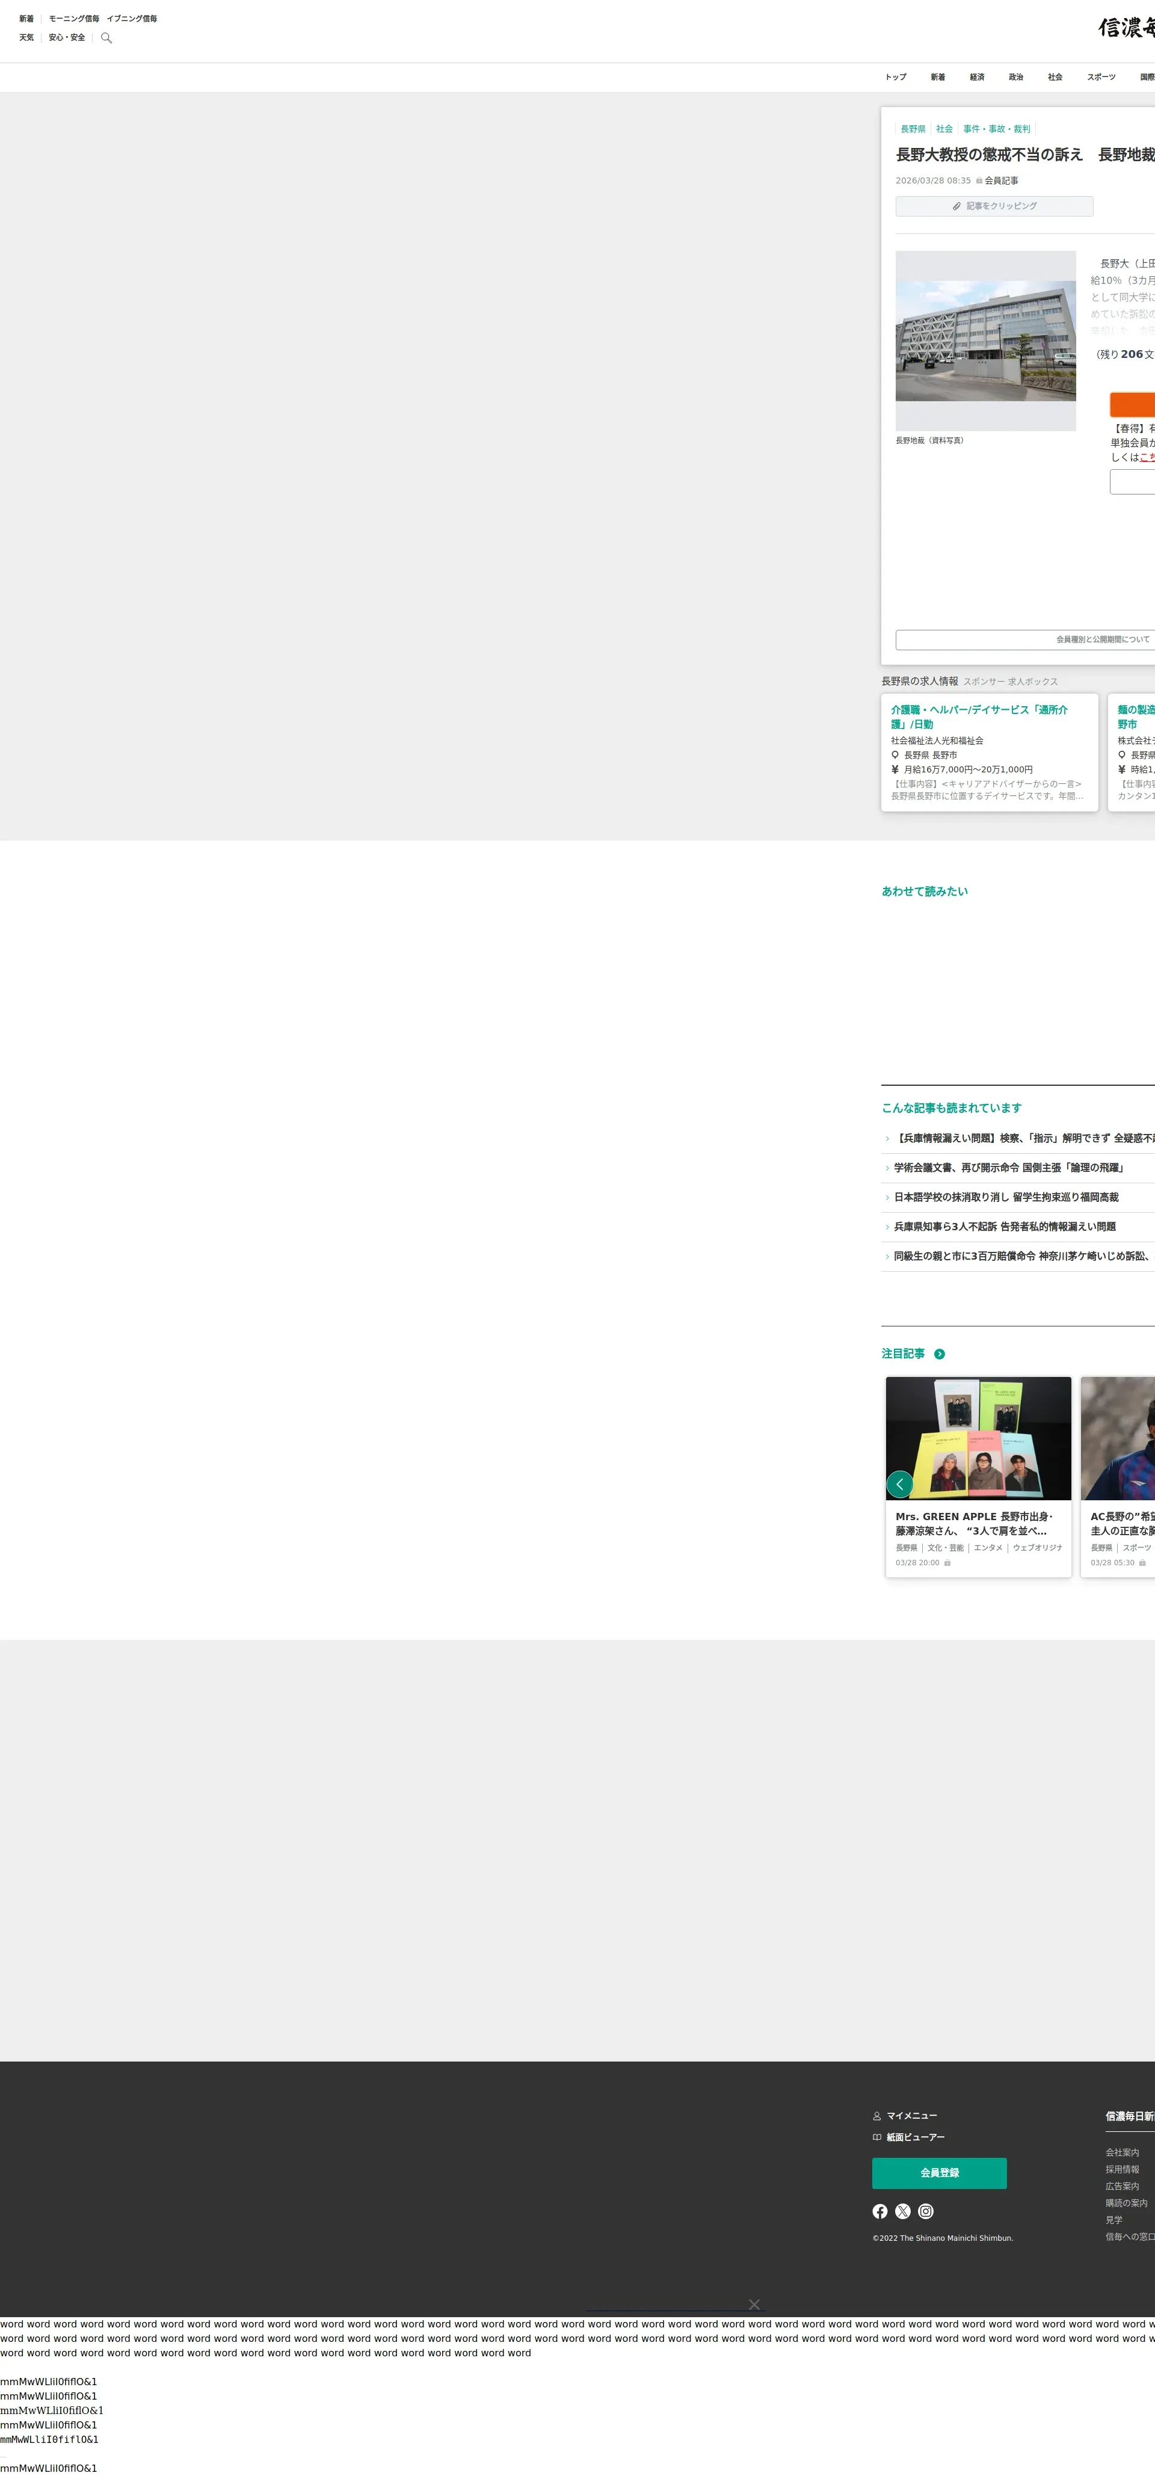Open 購読の案内 in the footer
This screenshot has height=2476, width=1155.
click(x=1126, y=2203)
